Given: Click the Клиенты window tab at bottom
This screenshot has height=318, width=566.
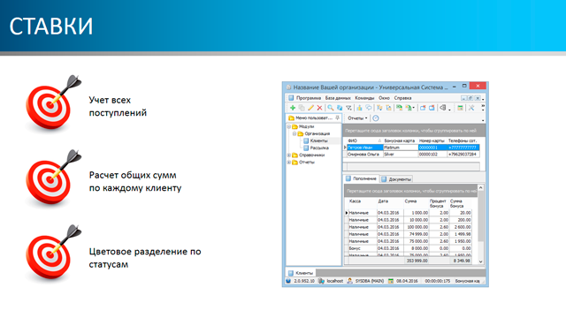Looking at the screenshot, I should [x=301, y=273].
